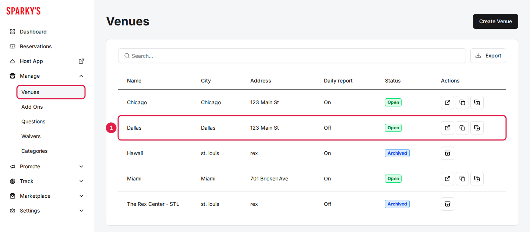Expand the Marketplace section chevron
Image resolution: width=530 pixels, height=232 pixels.
[81, 196]
